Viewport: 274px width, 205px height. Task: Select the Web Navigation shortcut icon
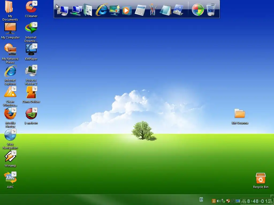coord(10,139)
